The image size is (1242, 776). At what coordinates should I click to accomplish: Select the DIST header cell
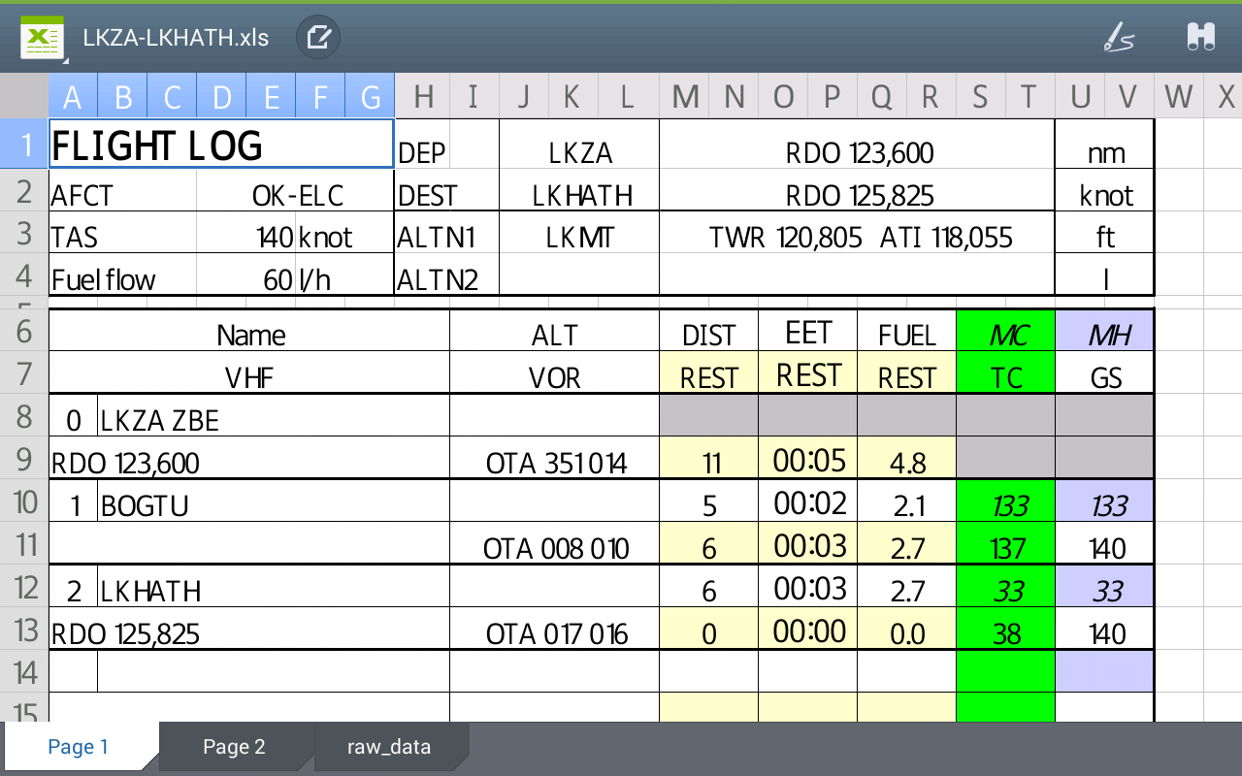point(709,333)
